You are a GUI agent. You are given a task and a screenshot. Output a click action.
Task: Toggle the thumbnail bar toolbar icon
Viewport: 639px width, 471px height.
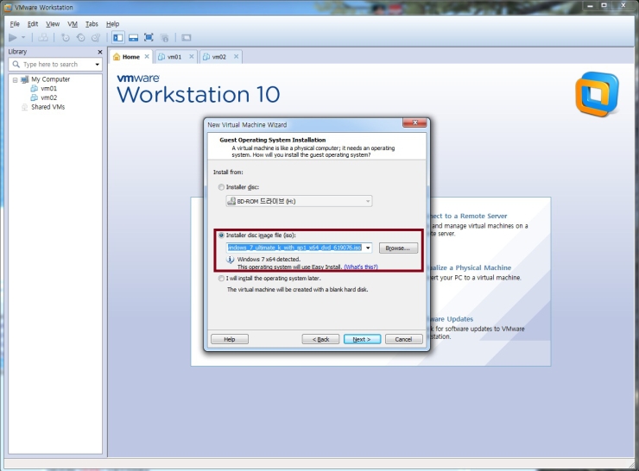(133, 38)
